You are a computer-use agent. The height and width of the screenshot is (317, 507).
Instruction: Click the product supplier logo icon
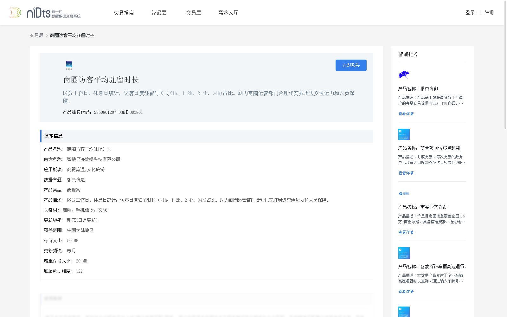(69, 65)
